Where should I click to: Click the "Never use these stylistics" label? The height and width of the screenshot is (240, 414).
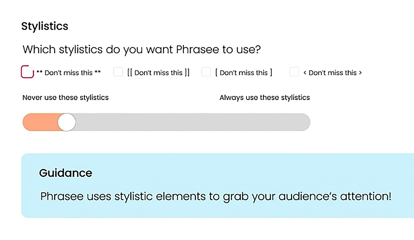[x=66, y=97]
